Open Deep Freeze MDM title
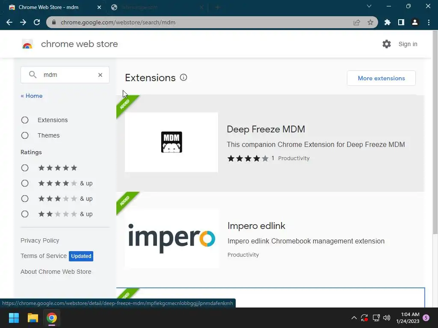Screen dimensions: 438x328 click(x=266, y=129)
